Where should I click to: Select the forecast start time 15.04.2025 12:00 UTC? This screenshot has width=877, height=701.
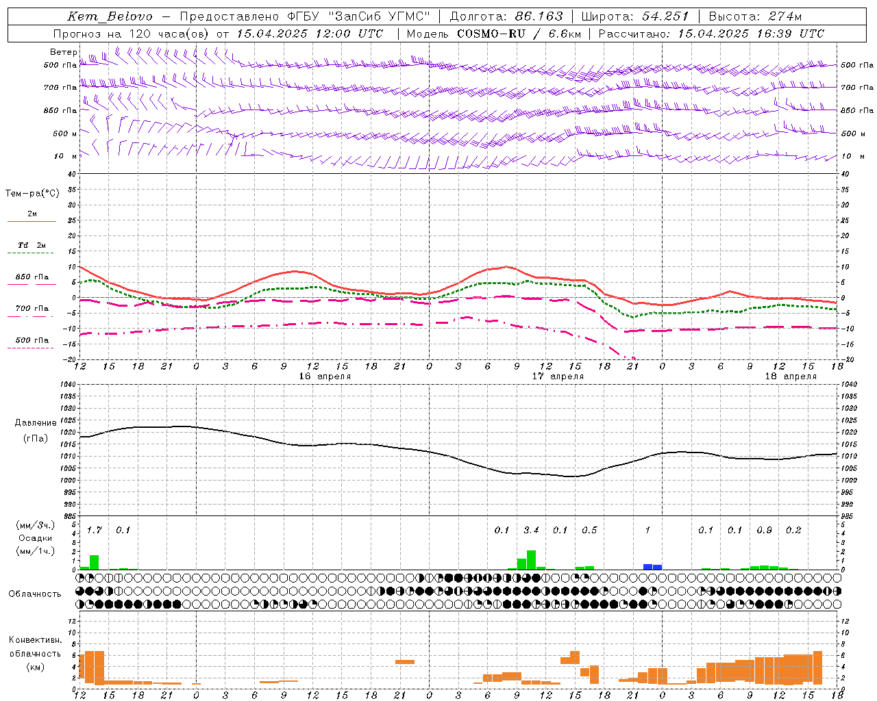[x=310, y=34]
